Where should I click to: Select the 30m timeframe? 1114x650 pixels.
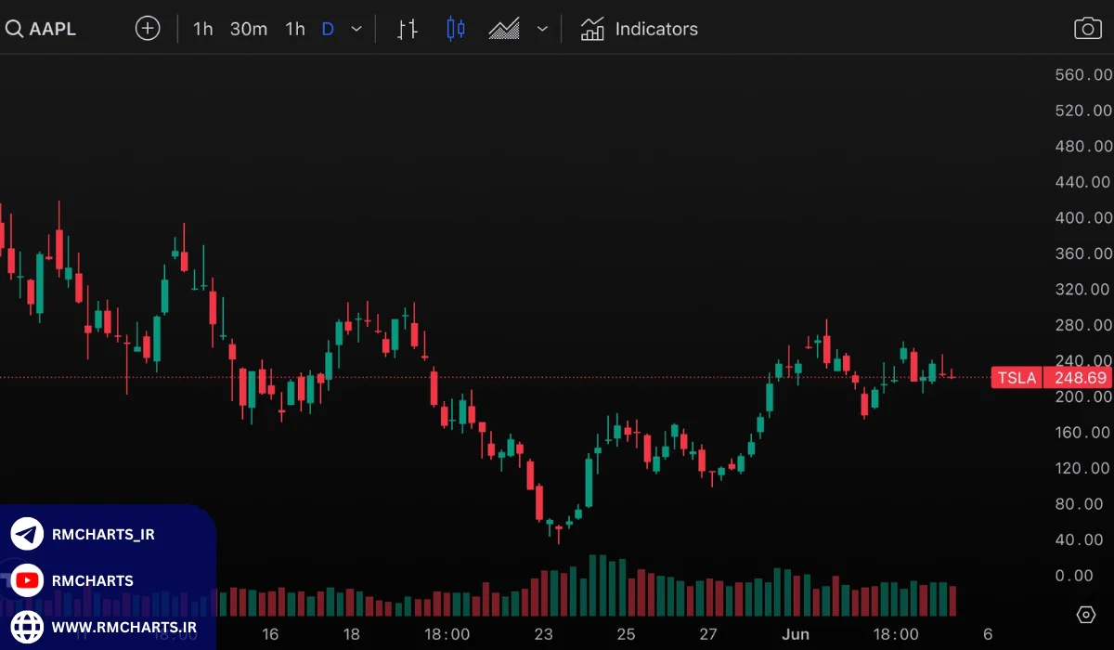pos(248,29)
